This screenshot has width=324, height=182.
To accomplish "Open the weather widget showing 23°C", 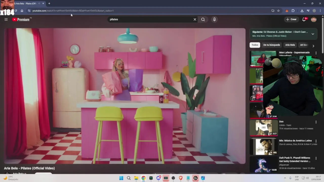I will 10,178.
